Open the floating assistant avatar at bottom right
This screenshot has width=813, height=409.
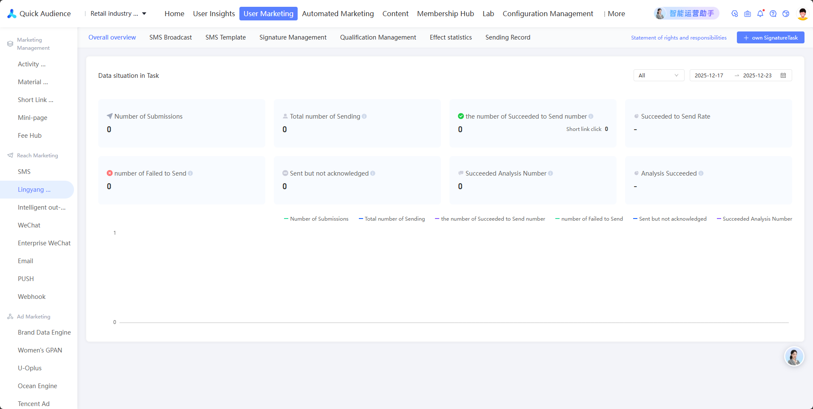pyautogui.click(x=794, y=356)
